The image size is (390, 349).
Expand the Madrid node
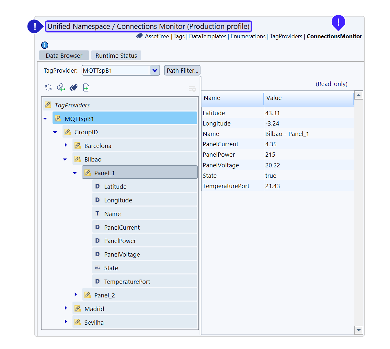(66, 308)
